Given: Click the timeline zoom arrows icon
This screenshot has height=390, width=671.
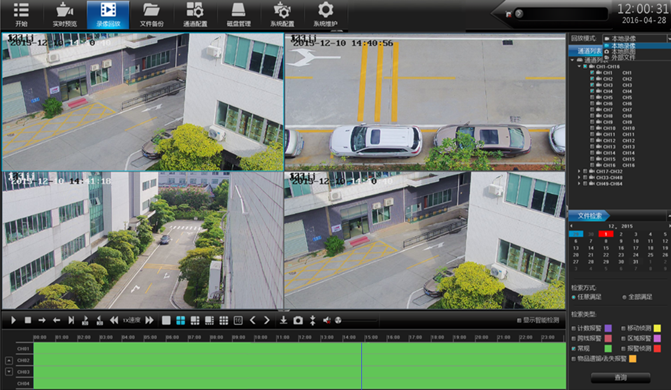Looking at the screenshot, I should point(312,320).
